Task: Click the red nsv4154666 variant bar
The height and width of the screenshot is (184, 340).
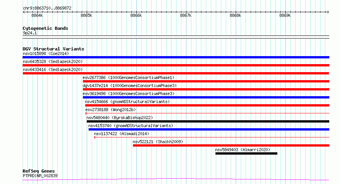Action: pos(207,105)
